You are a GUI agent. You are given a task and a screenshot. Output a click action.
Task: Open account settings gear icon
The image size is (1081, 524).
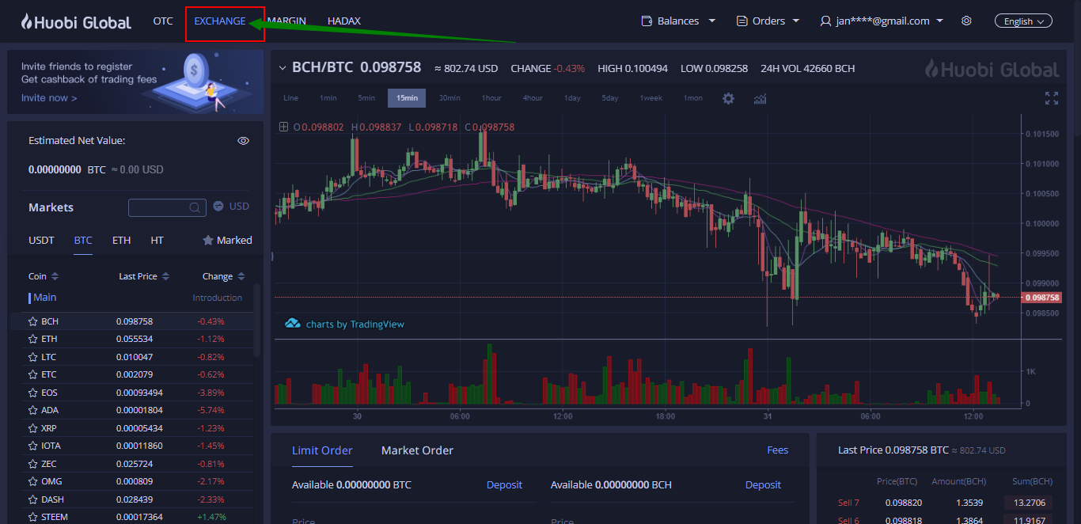coord(966,21)
